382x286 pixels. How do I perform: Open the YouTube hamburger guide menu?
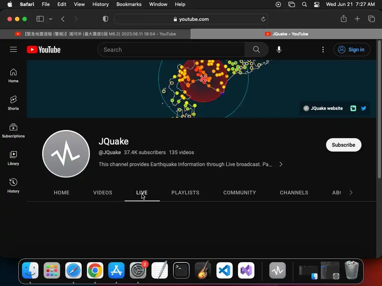coord(13,50)
